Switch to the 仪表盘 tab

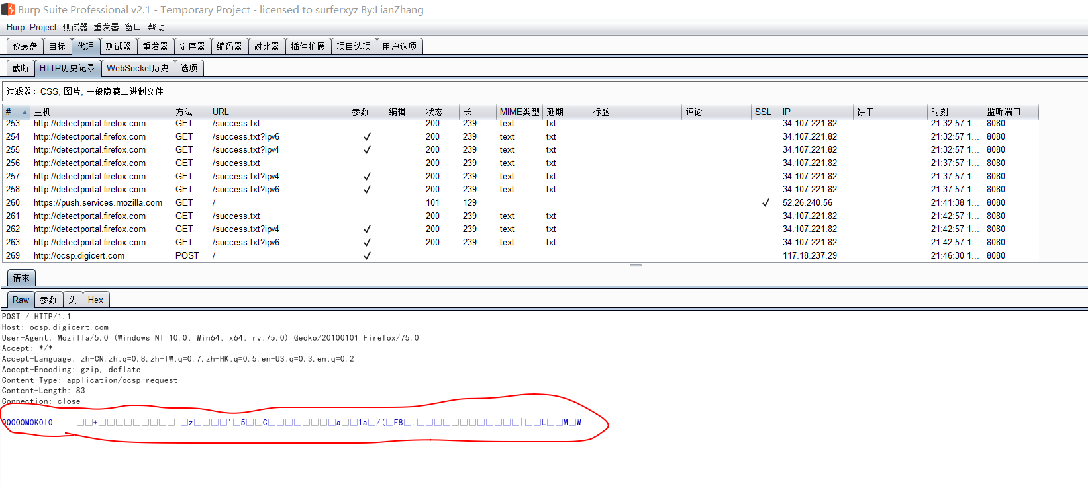click(25, 46)
